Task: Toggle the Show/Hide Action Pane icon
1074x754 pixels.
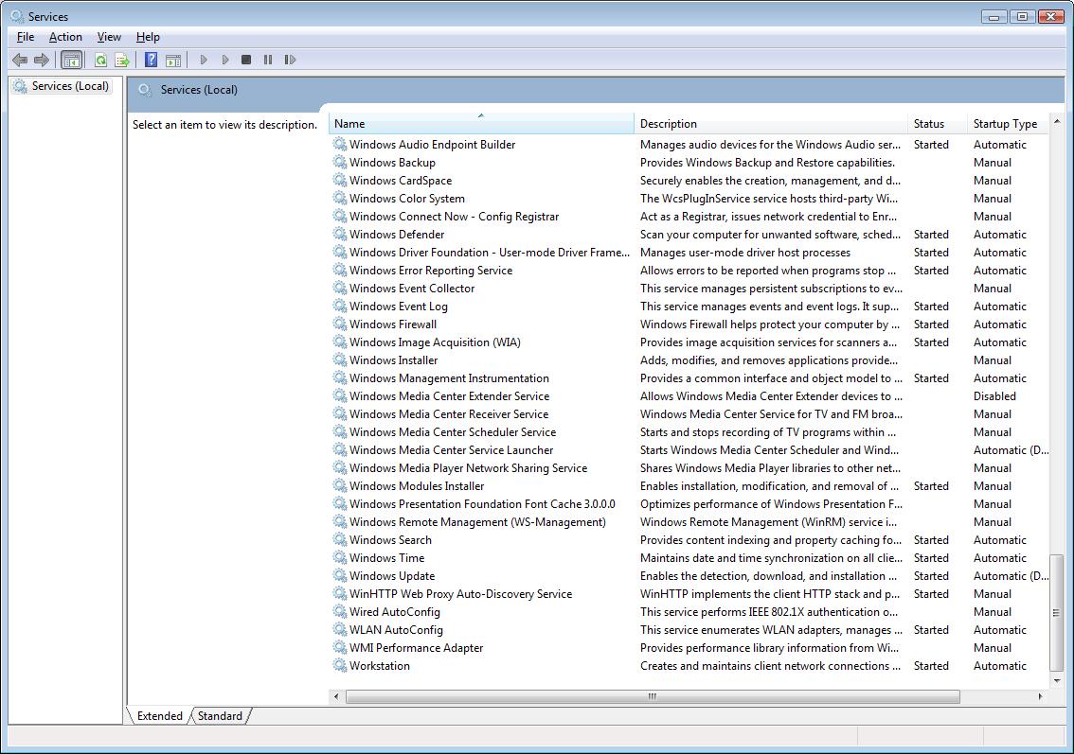Action: 173,61
